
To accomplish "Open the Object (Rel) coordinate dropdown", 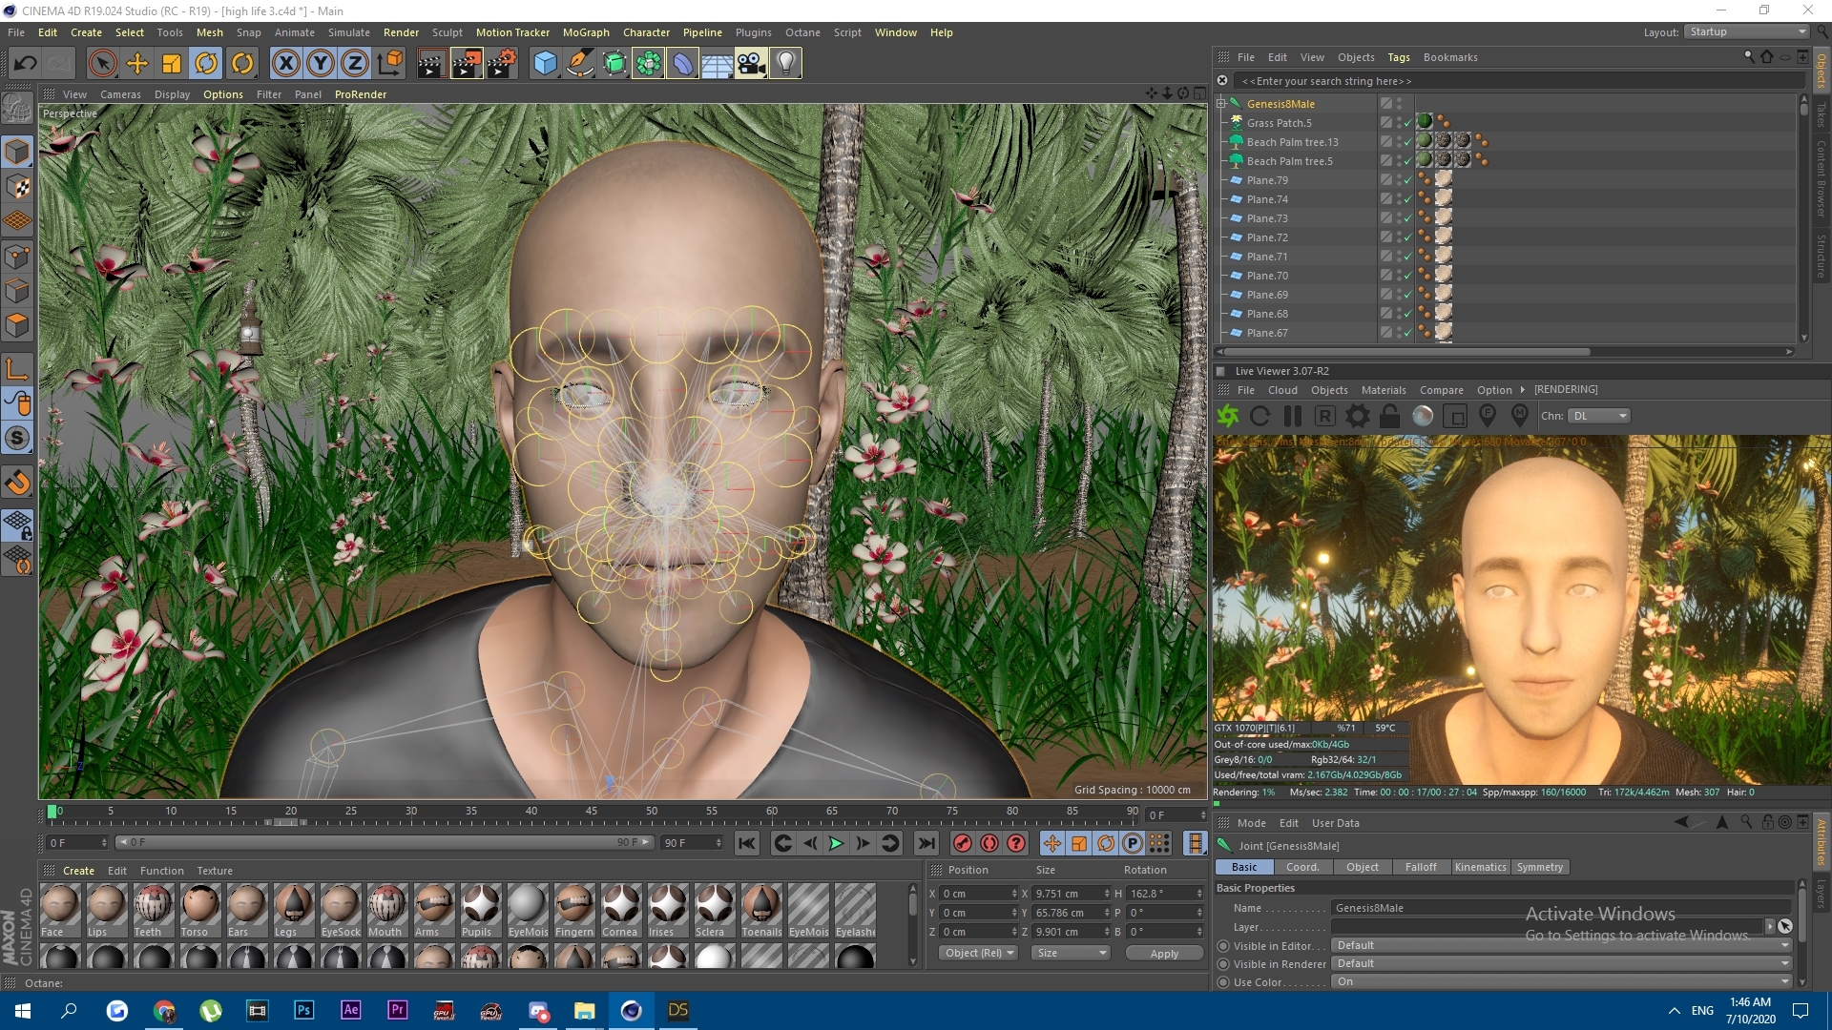I will (979, 953).
